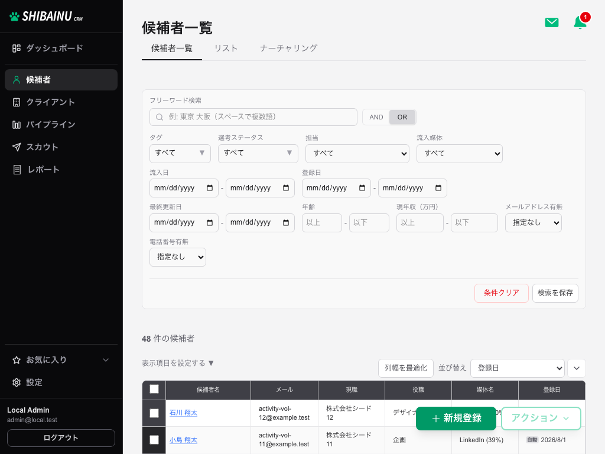This screenshot has height=454, width=605.
Task: Go to パイプライン in the sidebar
Action: (61, 125)
